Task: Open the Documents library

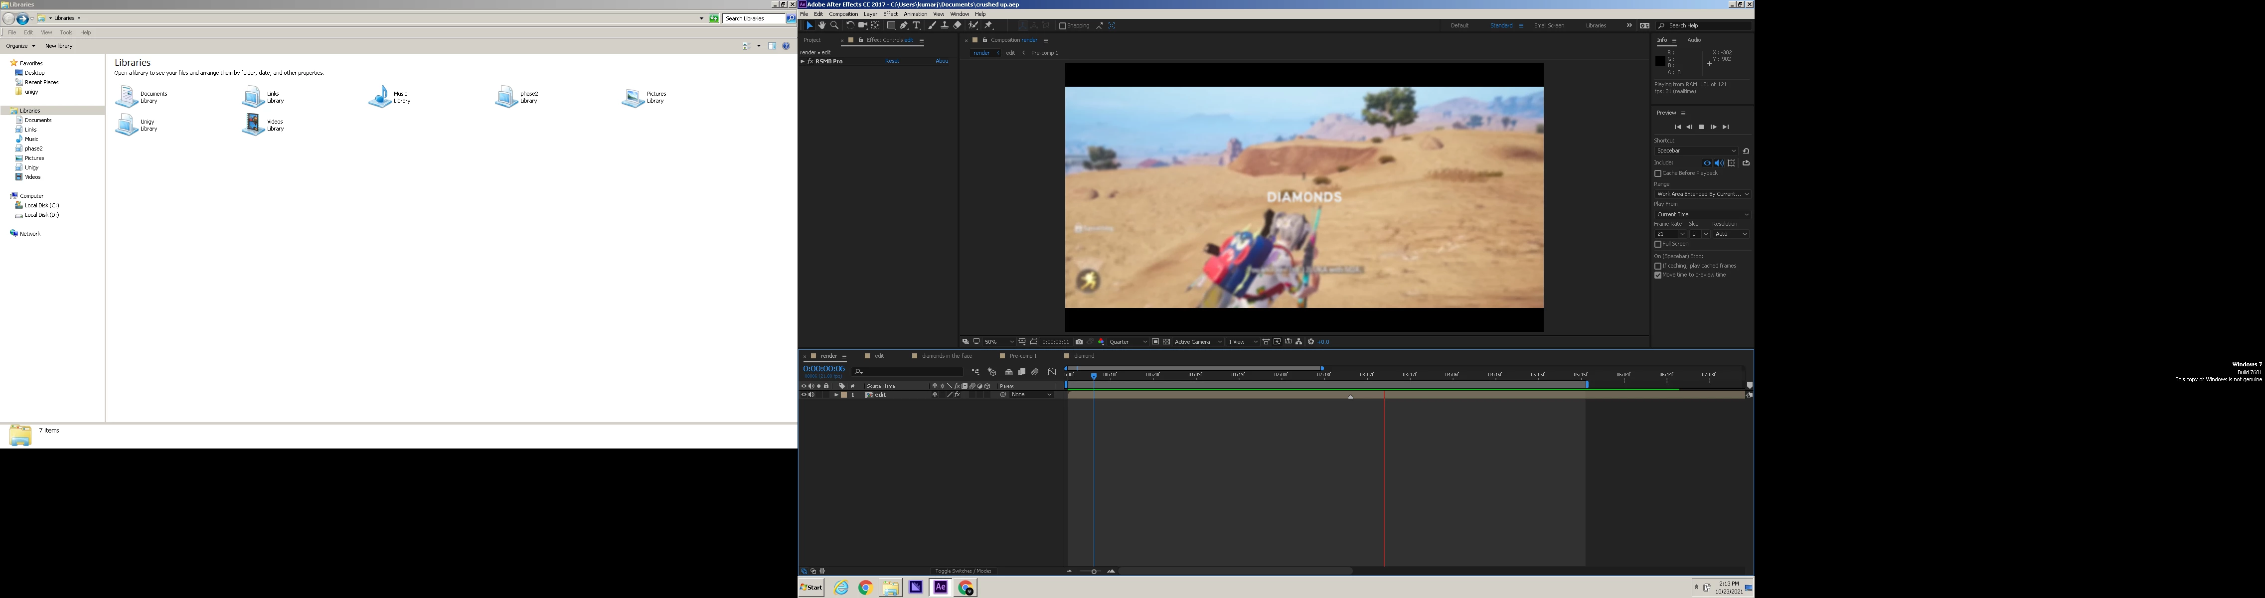Action: pyautogui.click(x=141, y=97)
